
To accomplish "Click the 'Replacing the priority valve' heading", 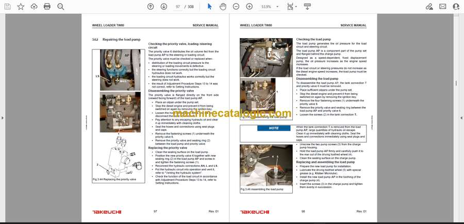I will coord(168,148).
